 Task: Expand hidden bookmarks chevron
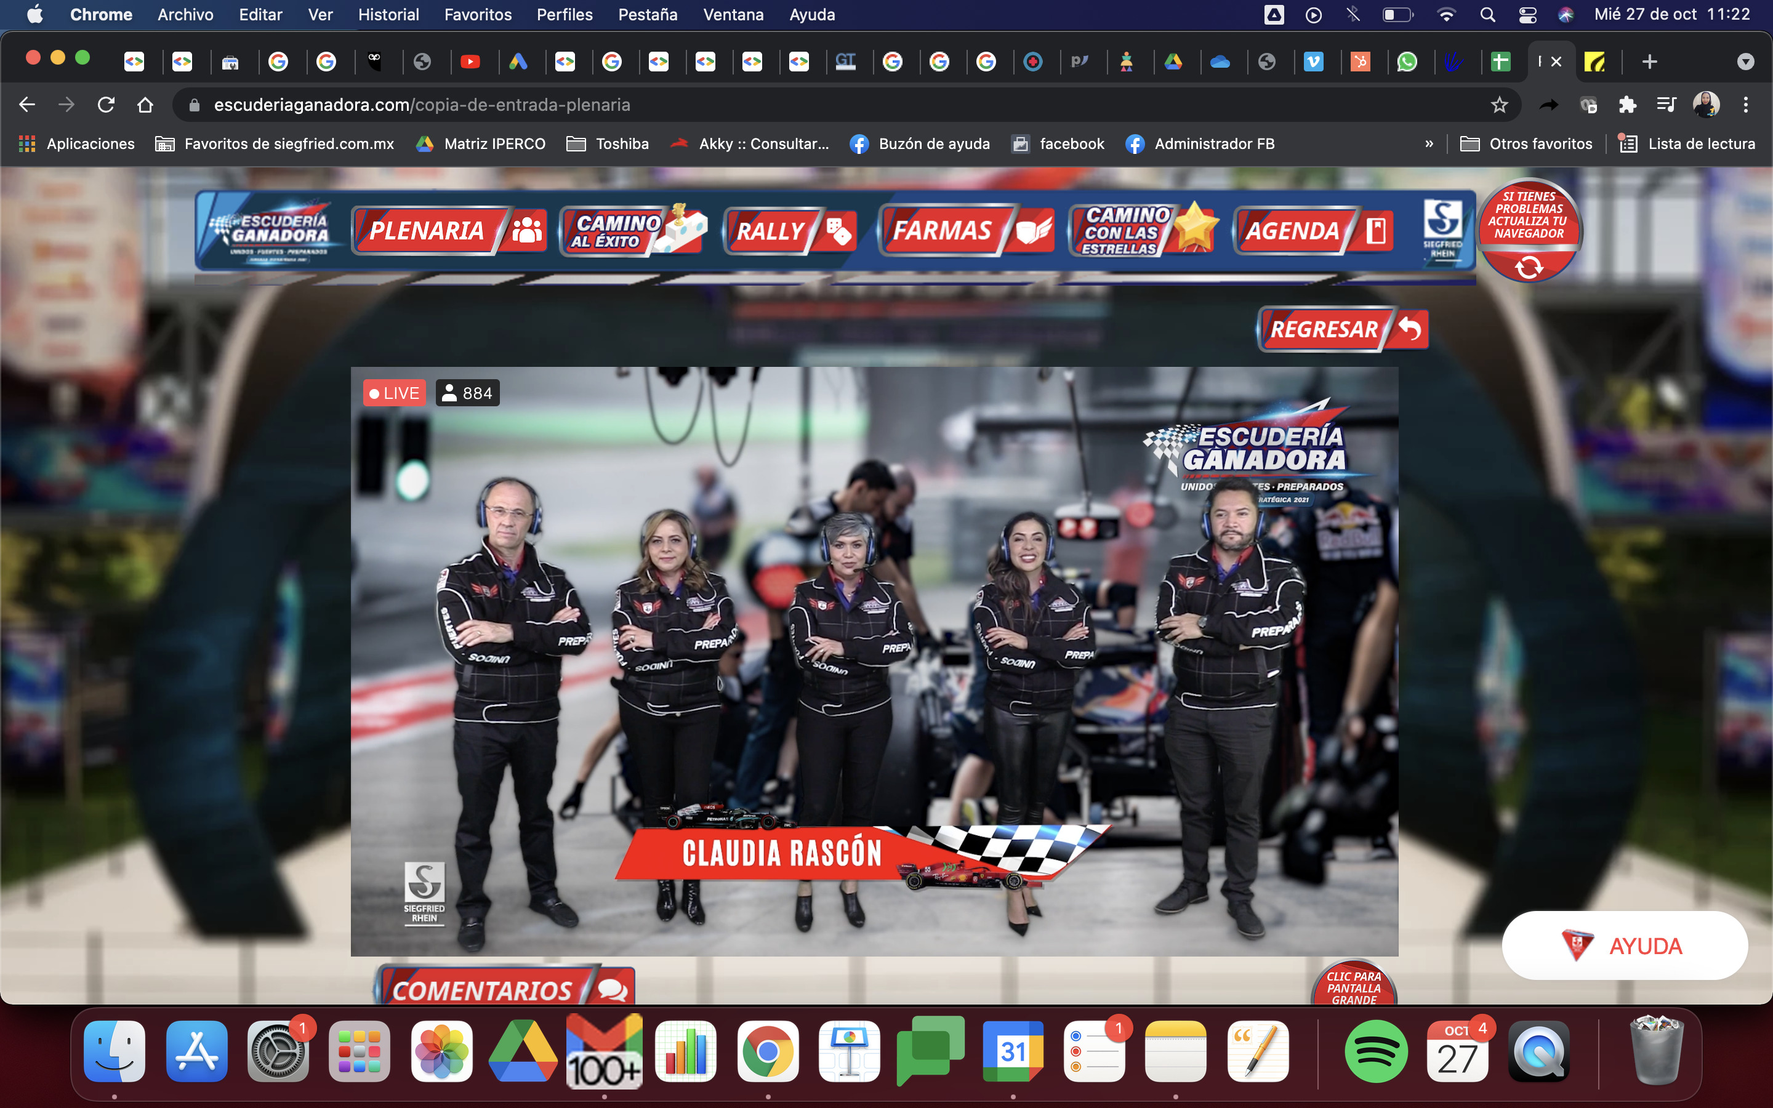pos(1429,143)
